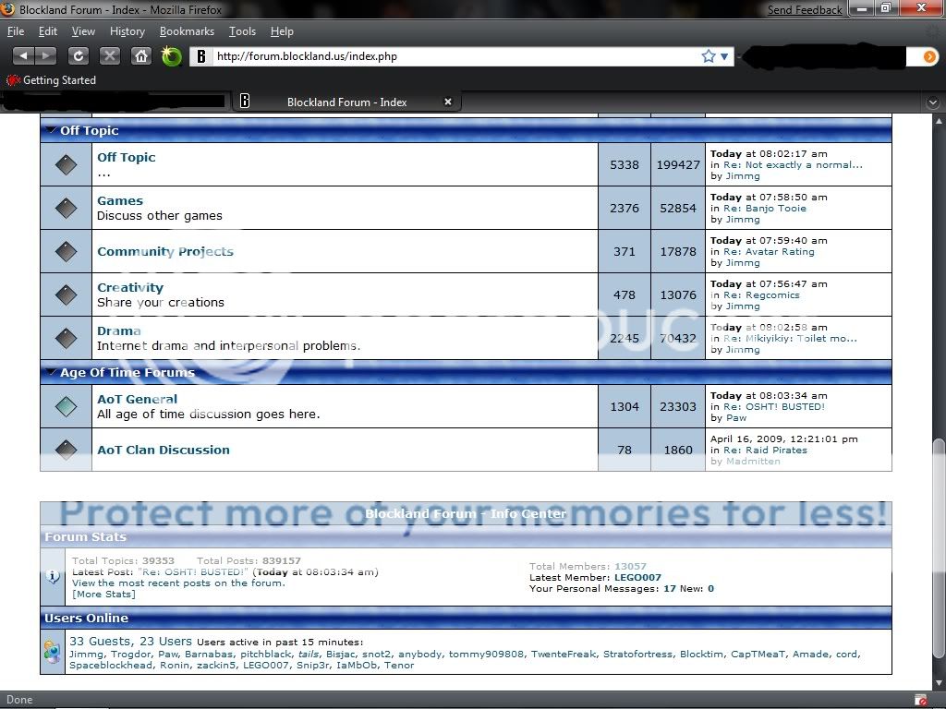Viewport: 946px width, 709px height.
Task: Click Send Feedback in the title bar
Action: (x=805, y=9)
